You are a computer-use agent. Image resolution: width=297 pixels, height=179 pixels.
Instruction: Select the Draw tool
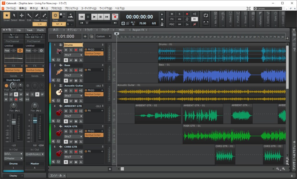point(37,16)
